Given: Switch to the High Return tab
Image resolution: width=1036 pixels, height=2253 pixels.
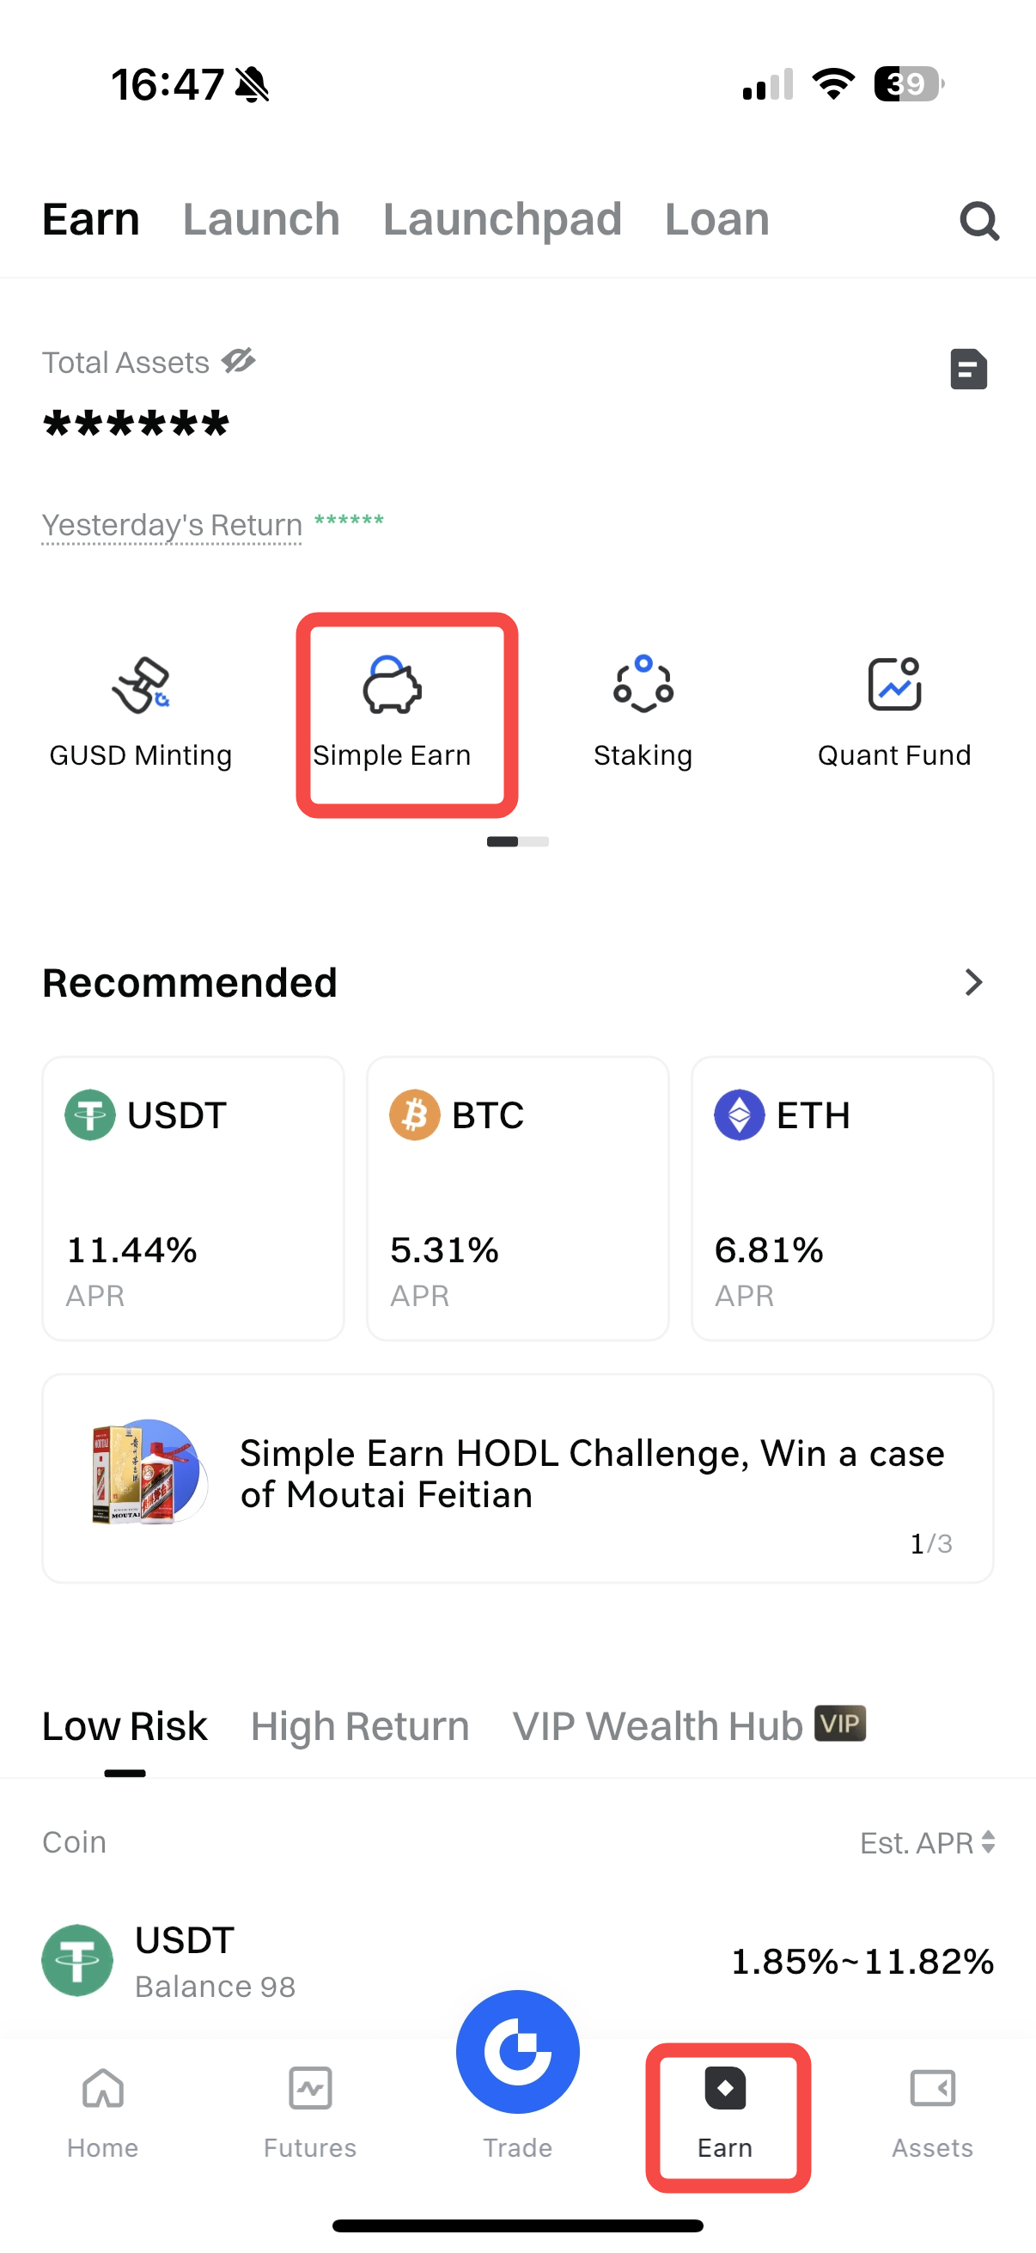Looking at the screenshot, I should click(x=359, y=1726).
